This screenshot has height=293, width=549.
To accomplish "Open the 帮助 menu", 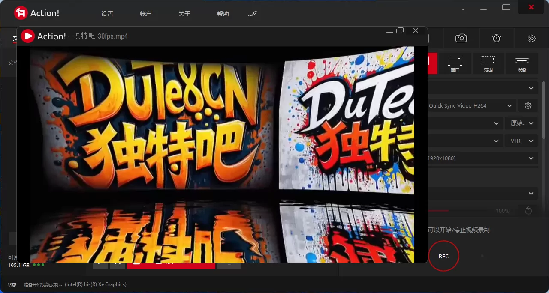I will [223, 14].
